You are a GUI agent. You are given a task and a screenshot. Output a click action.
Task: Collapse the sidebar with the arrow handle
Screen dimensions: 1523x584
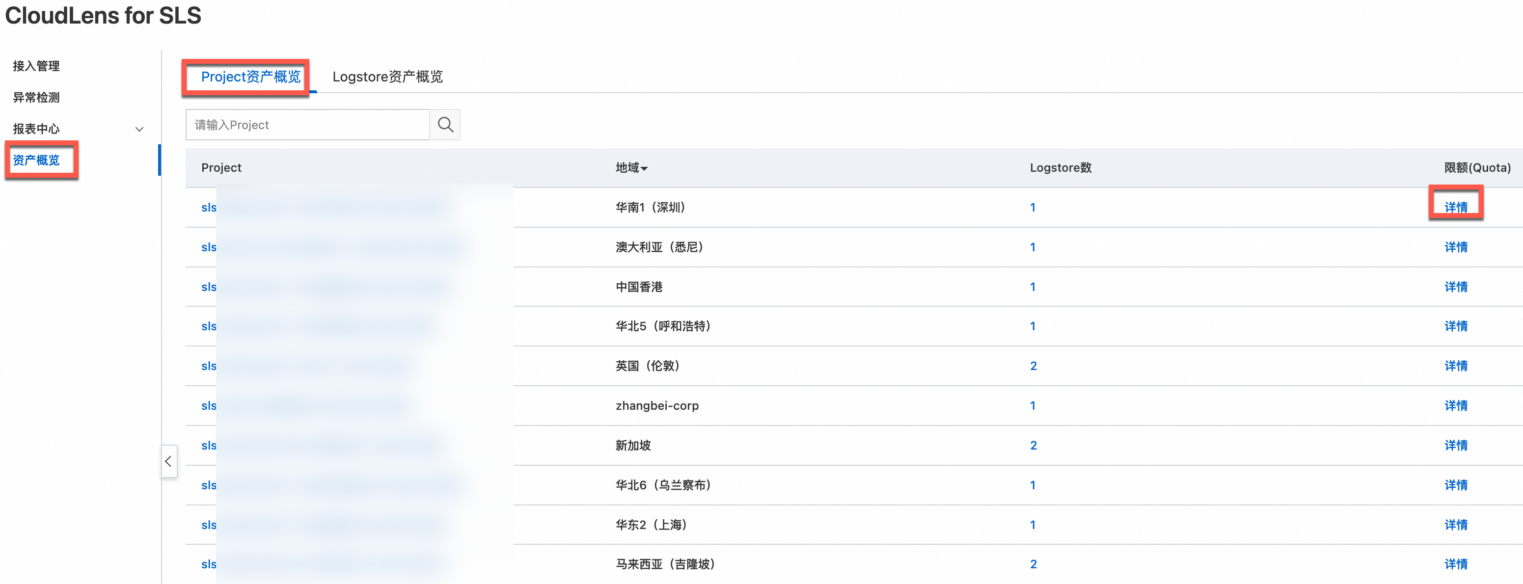click(x=169, y=461)
